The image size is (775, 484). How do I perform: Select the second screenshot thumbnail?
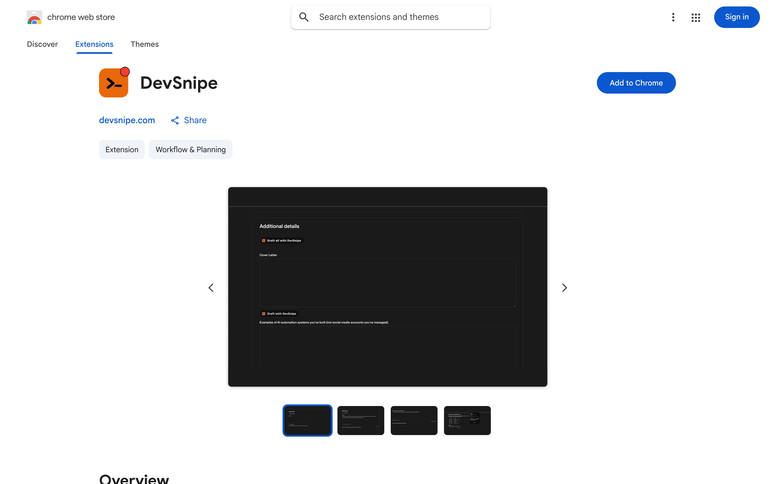(361, 420)
